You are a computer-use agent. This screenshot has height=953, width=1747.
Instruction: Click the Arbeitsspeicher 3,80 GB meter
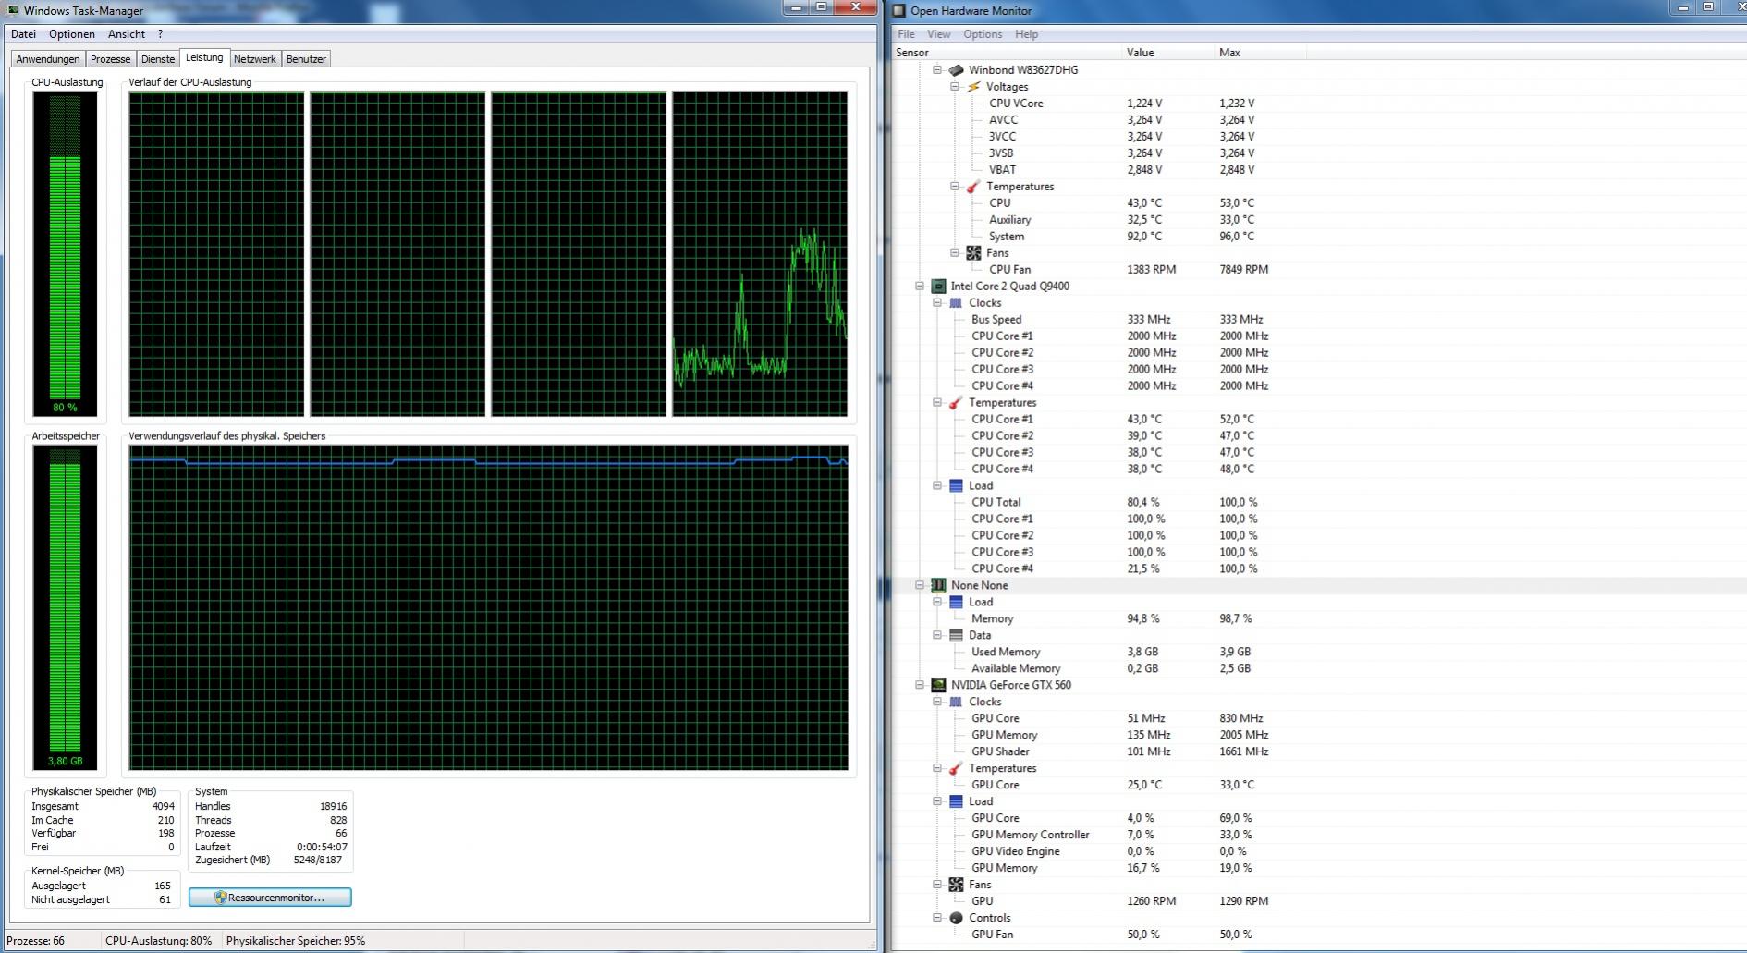click(x=65, y=607)
